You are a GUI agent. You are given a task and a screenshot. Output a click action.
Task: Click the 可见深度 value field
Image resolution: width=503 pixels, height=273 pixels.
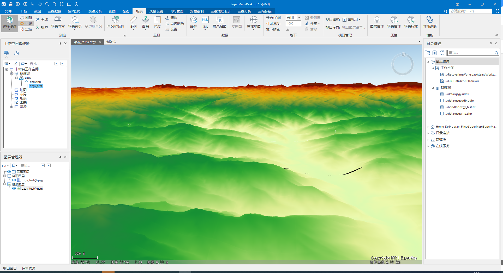(x=293, y=23)
